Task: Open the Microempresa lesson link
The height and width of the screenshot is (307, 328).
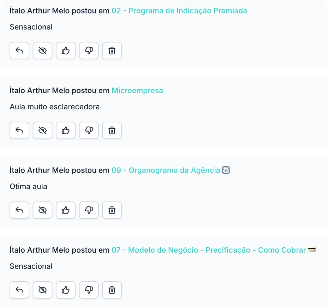Action: [x=137, y=91]
